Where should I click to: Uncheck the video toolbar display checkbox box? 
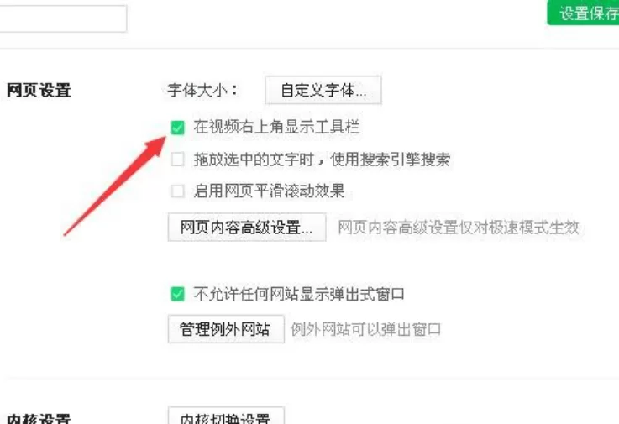click(178, 128)
